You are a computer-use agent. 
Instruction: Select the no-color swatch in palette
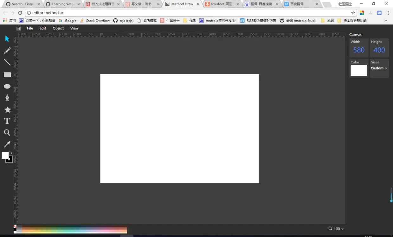pyautogui.click(x=15, y=227)
